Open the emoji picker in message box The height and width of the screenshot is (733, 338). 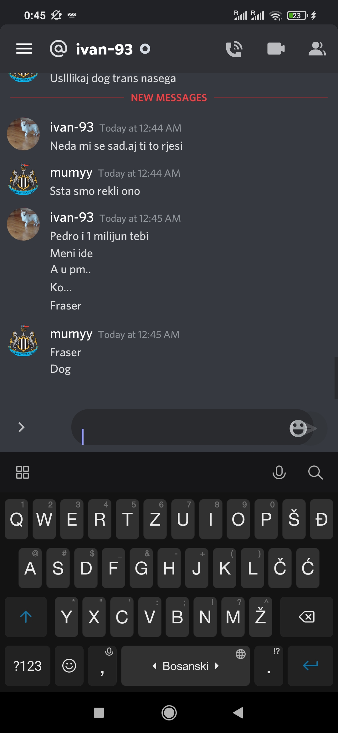pos(298,428)
